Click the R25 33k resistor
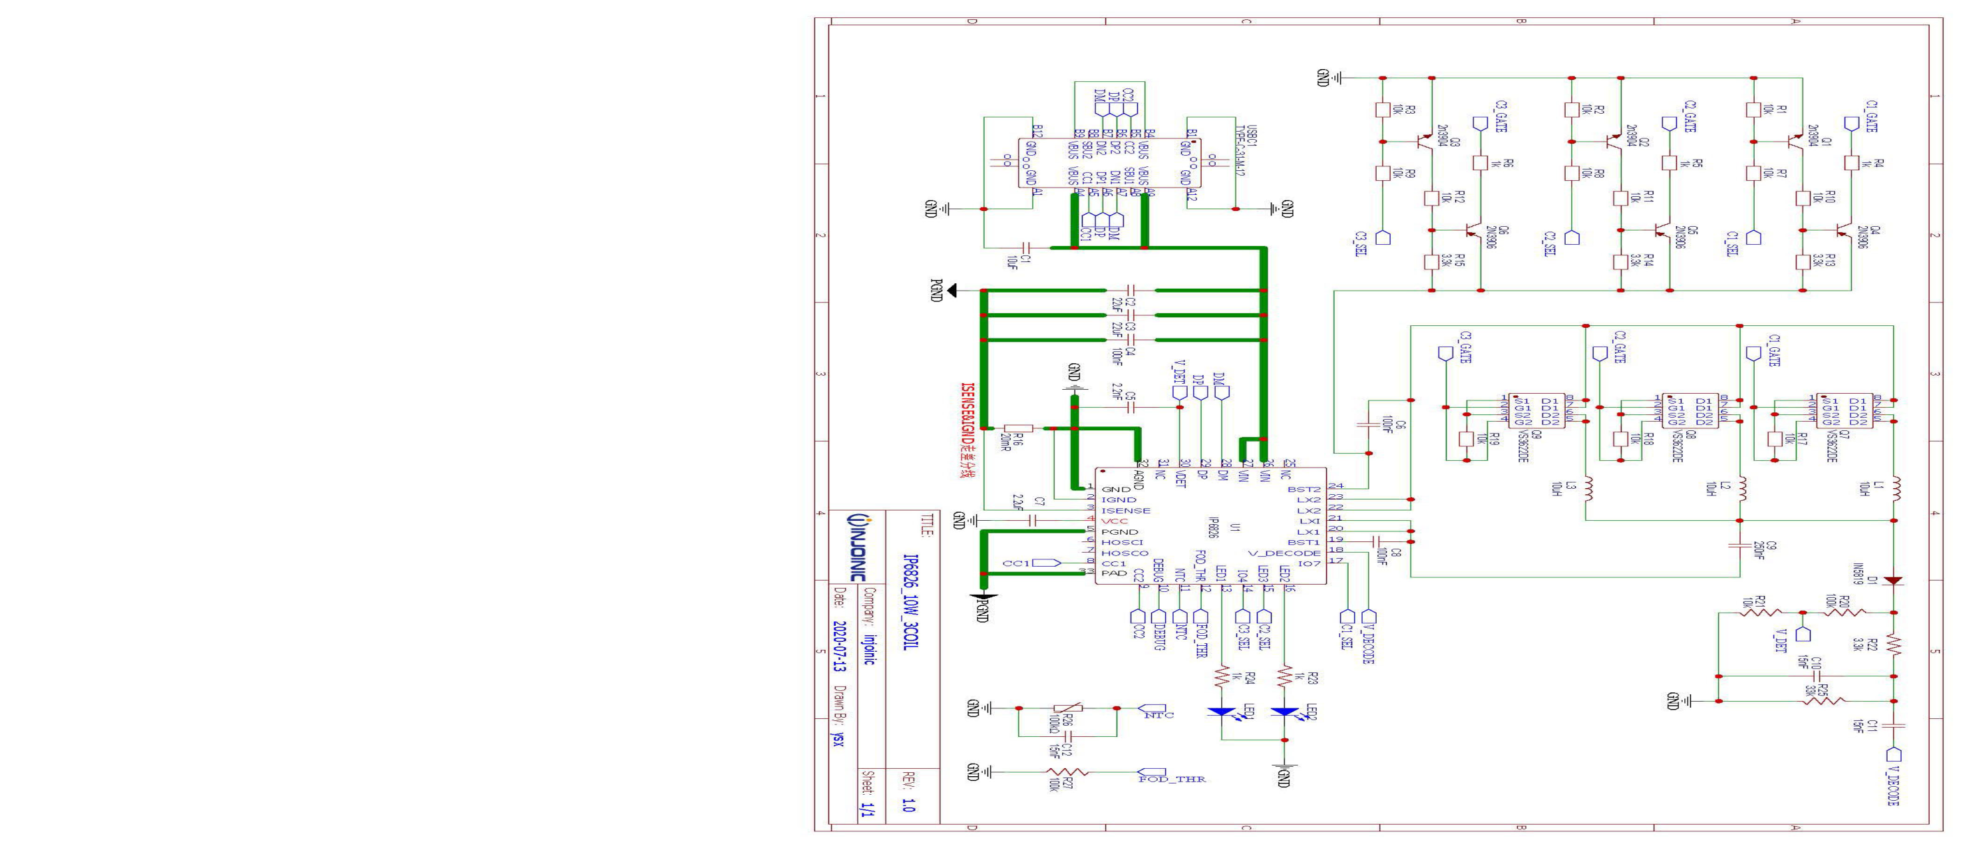 click(x=1824, y=700)
